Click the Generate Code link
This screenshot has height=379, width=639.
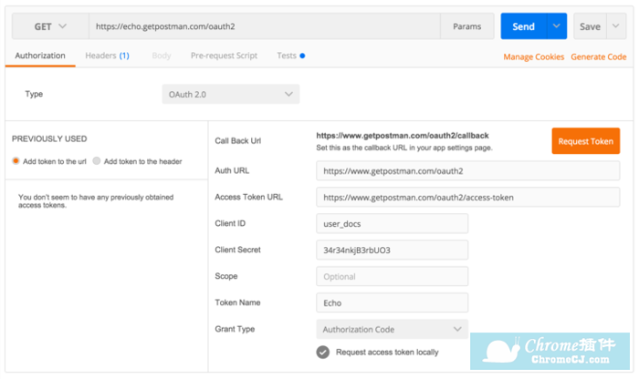(598, 56)
